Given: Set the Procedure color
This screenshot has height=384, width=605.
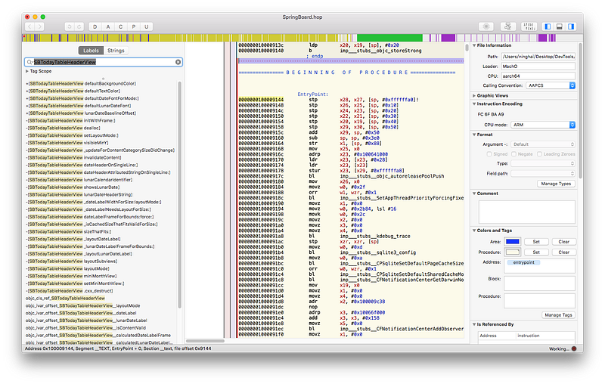Looking at the screenshot, I should (536, 252).
